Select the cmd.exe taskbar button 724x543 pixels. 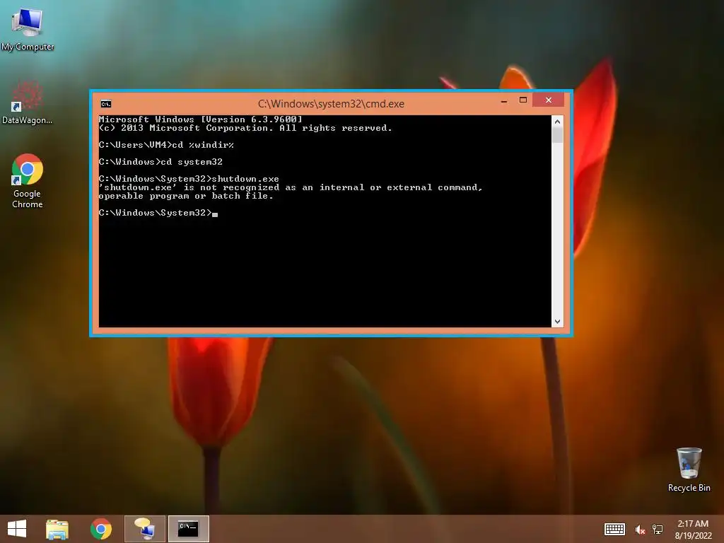pos(188,529)
